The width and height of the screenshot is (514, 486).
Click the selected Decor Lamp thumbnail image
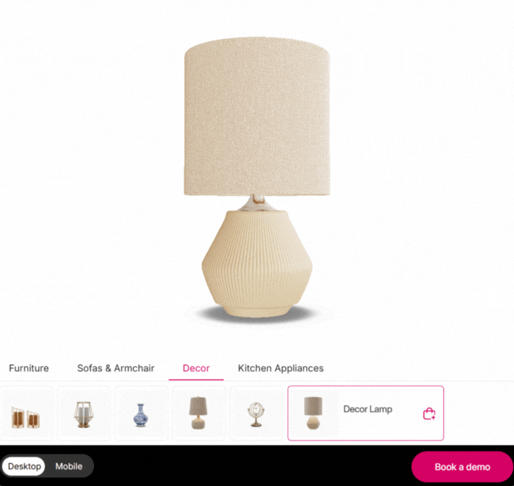313,413
